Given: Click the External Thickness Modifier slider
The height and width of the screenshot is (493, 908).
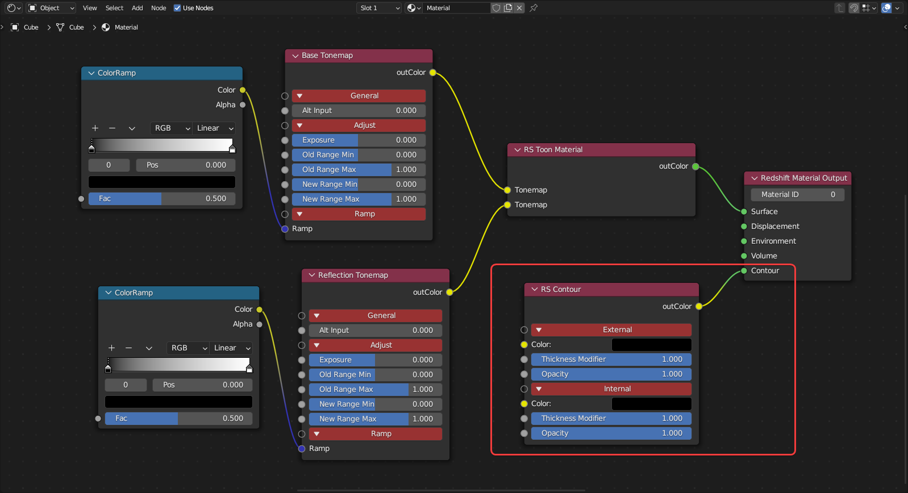Looking at the screenshot, I should [x=611, y=360].
